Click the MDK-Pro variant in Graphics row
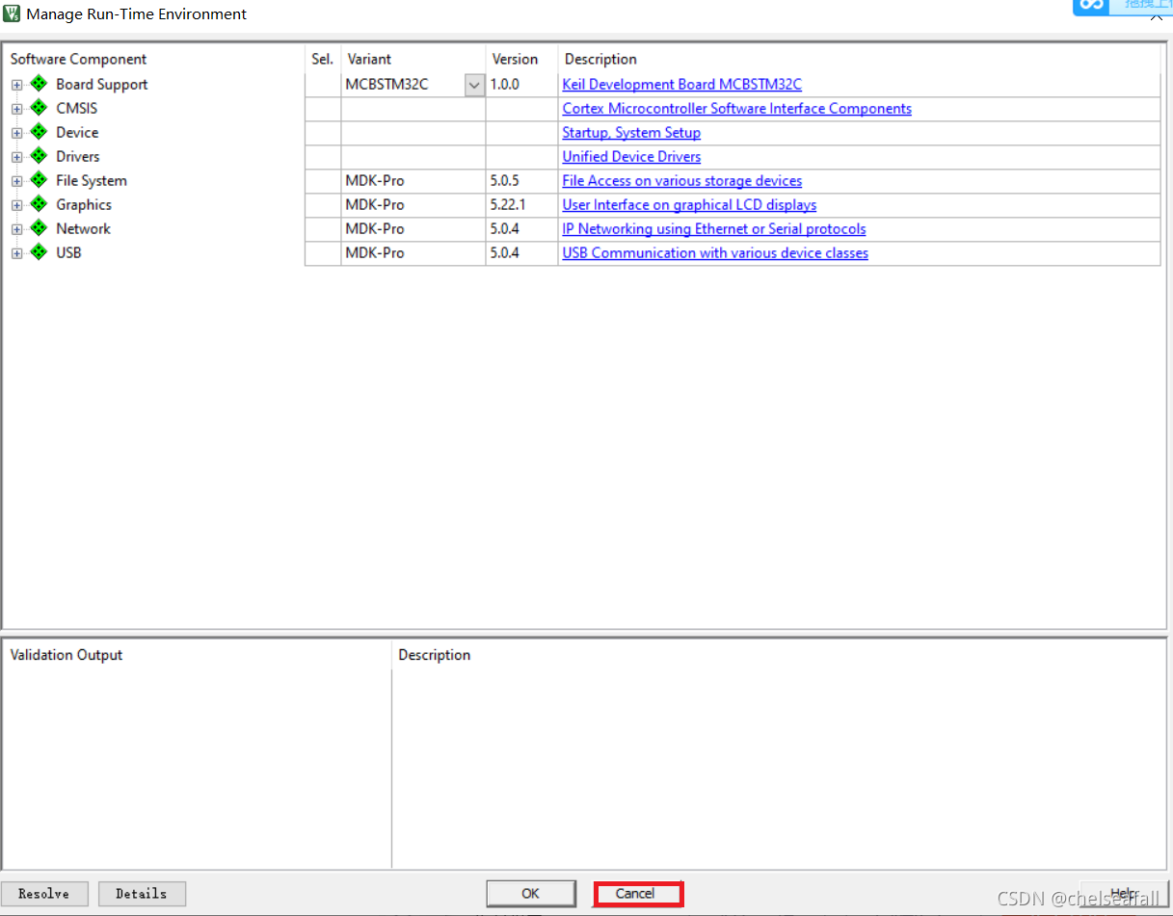Image resolution: width=1173 pixels, height=916 pixels. tap(375, 205)
